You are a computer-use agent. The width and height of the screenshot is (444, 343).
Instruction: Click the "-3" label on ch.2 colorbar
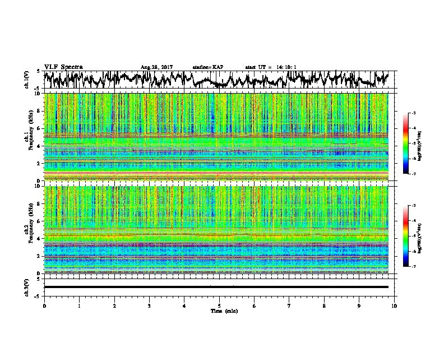tap(413, 206)
